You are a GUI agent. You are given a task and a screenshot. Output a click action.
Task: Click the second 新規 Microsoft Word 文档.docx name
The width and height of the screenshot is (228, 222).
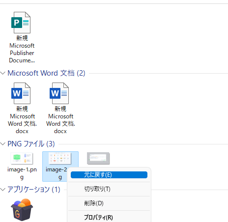[x=60, y=120]
